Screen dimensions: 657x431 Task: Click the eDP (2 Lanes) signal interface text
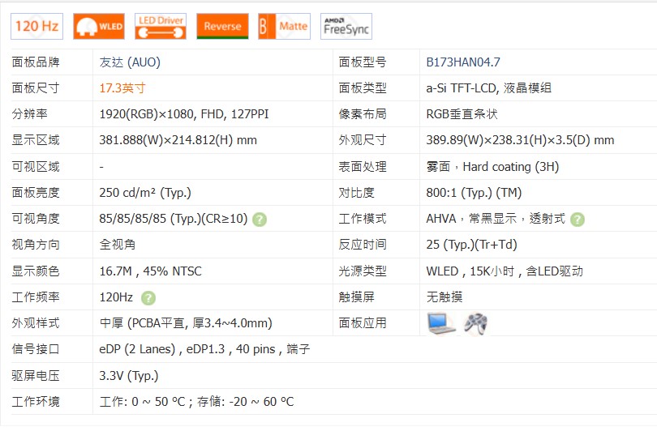(x=138, y=349)
